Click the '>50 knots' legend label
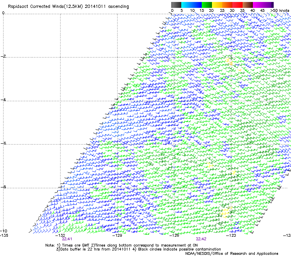This screenshot has width=291, height=256. click(280, 11)
